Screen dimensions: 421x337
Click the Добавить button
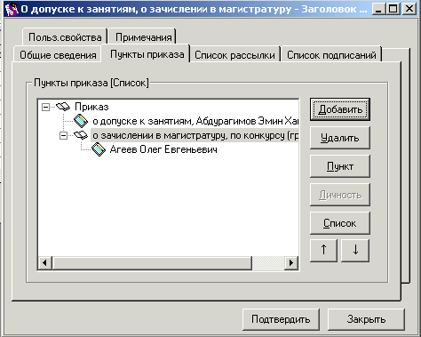tap(340, 109)
